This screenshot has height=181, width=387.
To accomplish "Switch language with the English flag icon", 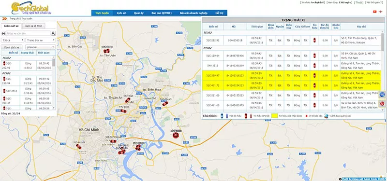I will click(x=380, y=12).
